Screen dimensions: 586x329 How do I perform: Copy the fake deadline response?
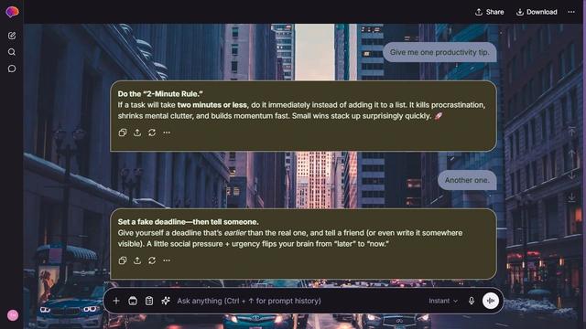point(123,260)
